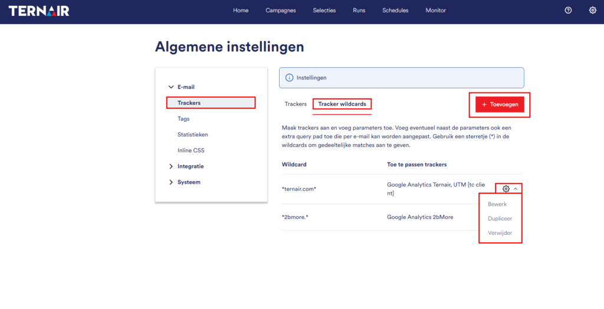Choose Dupliceer from the row menu
This screenshot has width=604, height=309.
click(500, 218)
